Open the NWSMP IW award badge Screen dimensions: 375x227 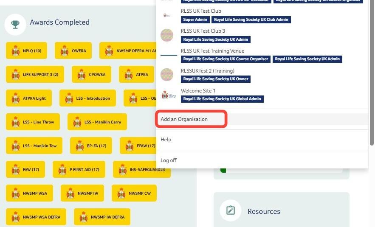click(x=82, y=193)
